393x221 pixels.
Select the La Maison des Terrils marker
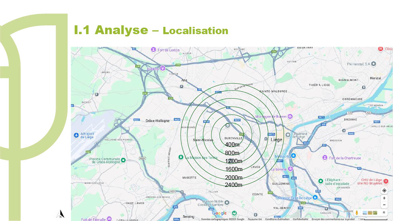pos(181,157)
